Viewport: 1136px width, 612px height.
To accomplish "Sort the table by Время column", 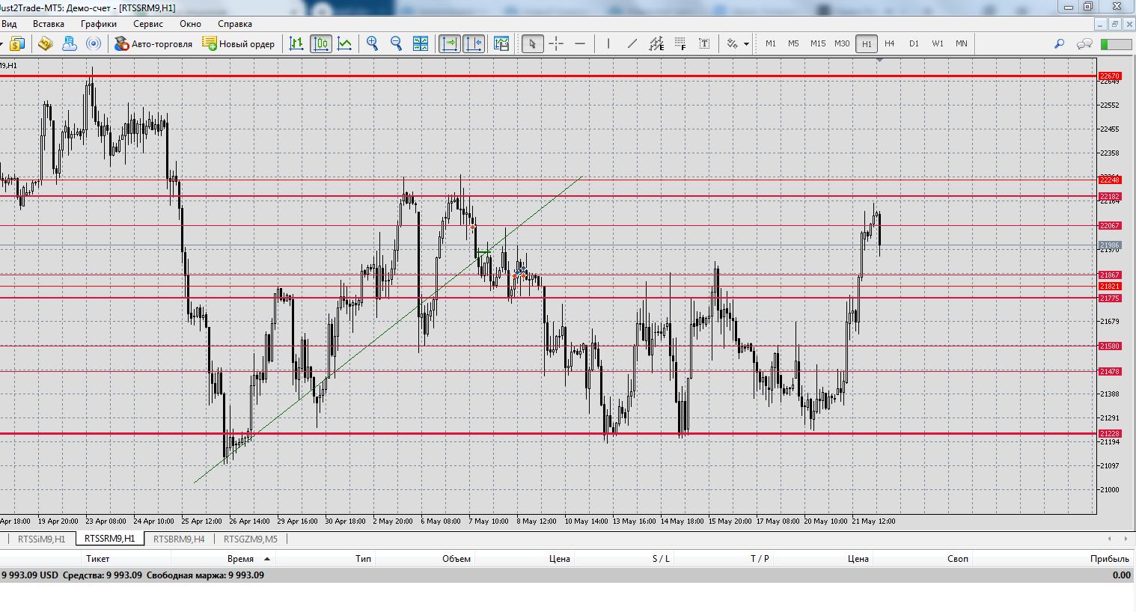I will coord(240,559).
